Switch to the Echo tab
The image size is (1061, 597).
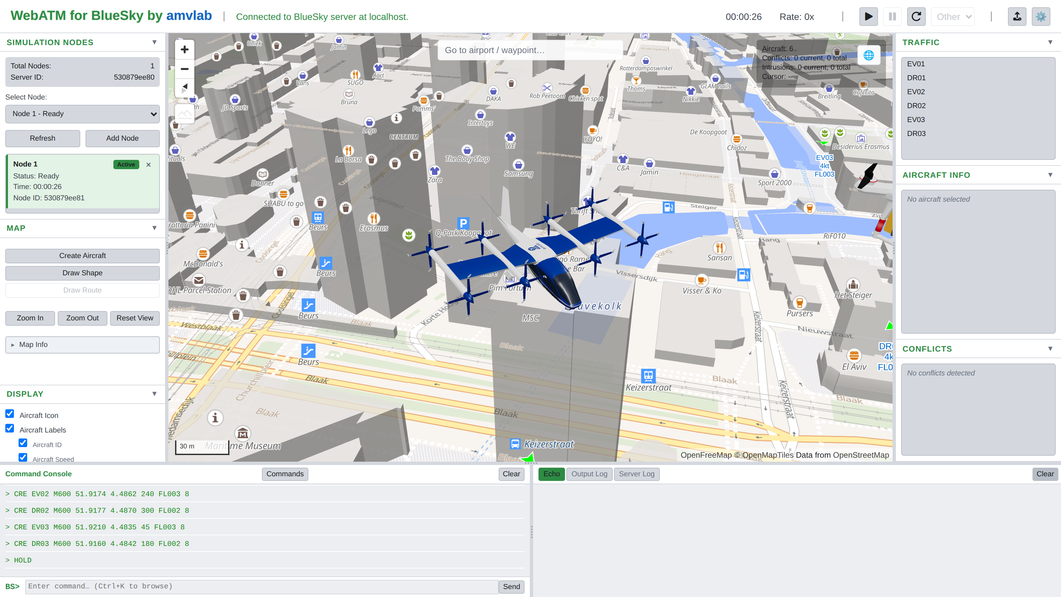point(551,474)
